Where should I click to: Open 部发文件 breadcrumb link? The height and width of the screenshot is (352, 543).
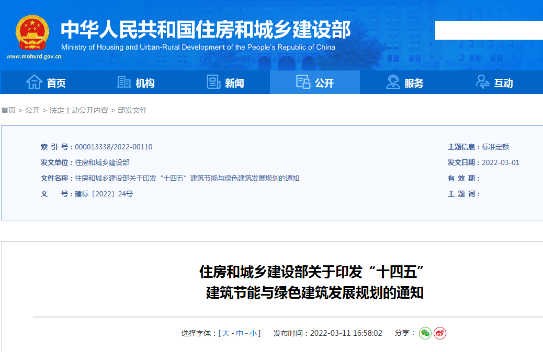click(x=132, y=110)
